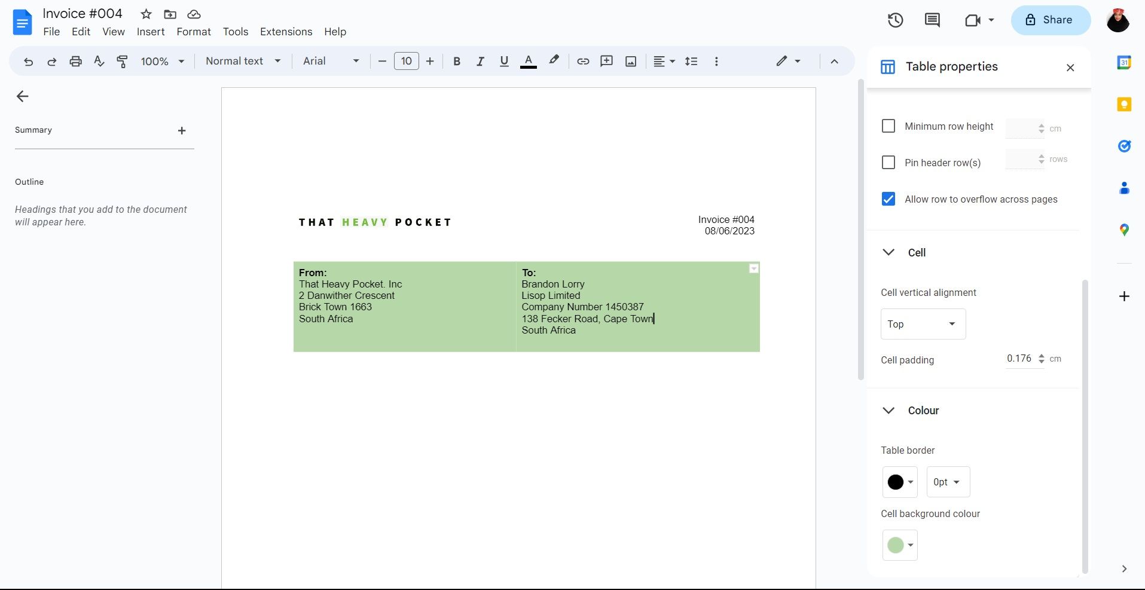The width and height of the screenshot is (1145, 590).
Task: Click the Undo icon
Action: tap(28, 62)
